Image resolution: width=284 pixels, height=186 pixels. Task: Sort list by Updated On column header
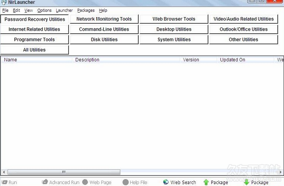245,60
